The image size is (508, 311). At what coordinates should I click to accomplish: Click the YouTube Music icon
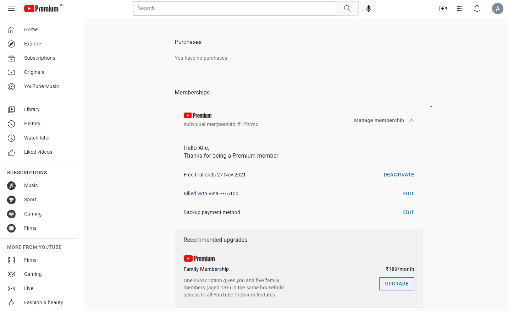11,87
